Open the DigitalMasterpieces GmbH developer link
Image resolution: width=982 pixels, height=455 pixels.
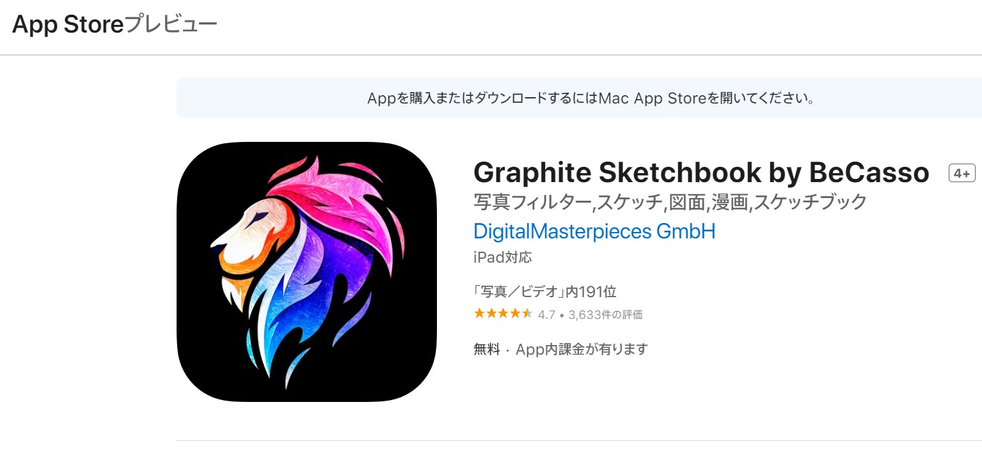point(594,231)
